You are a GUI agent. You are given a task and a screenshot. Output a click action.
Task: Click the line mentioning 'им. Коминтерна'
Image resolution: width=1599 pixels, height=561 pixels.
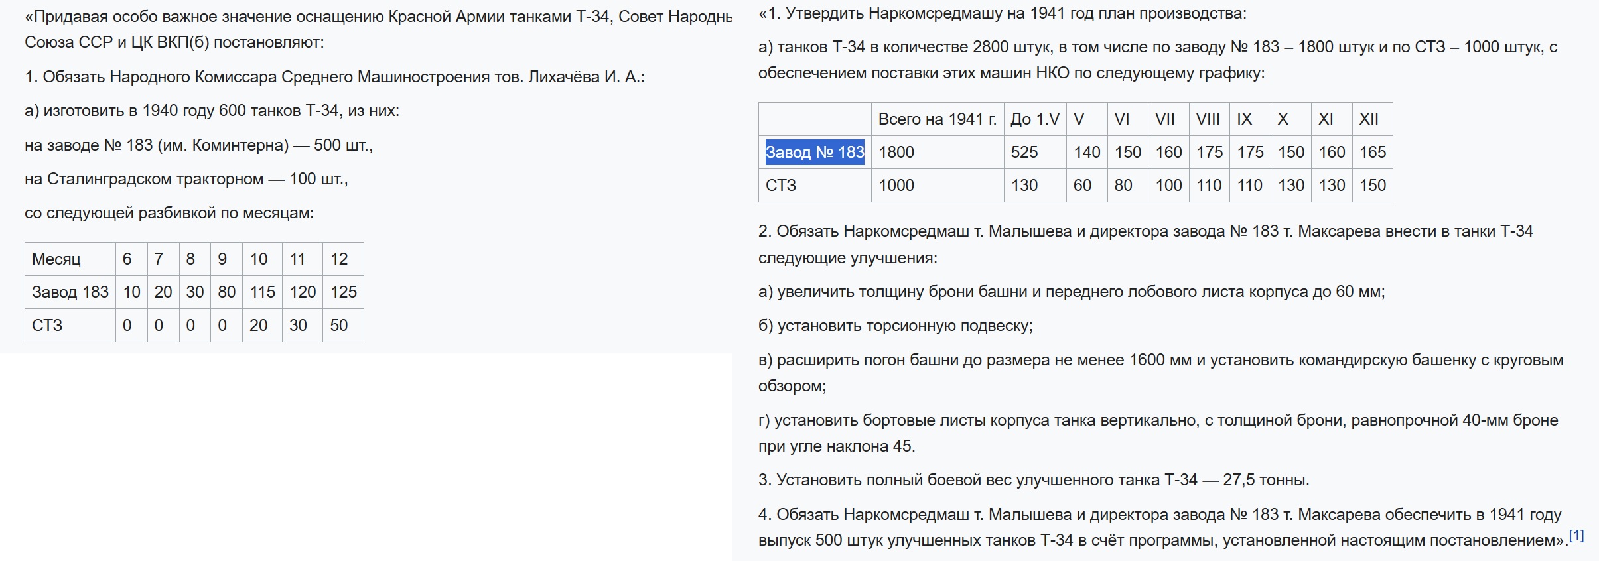coord(199,145)
